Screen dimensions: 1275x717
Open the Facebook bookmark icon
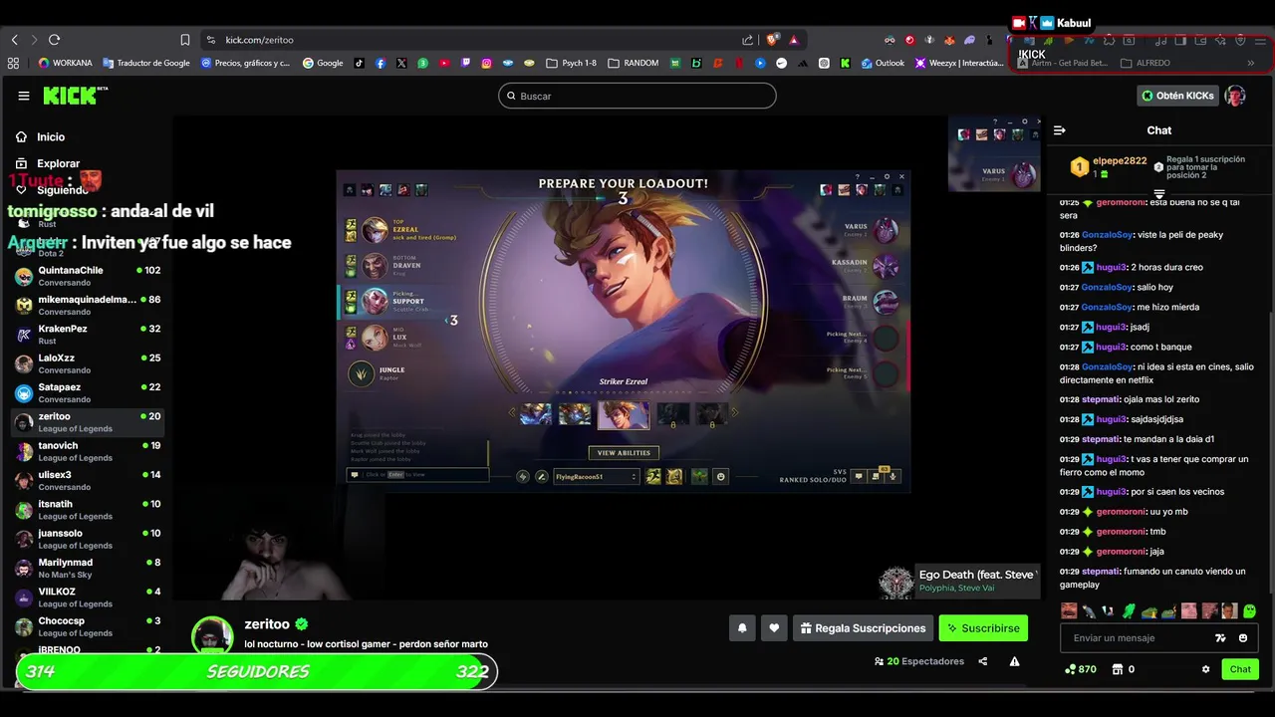click(x=381, y=63)
